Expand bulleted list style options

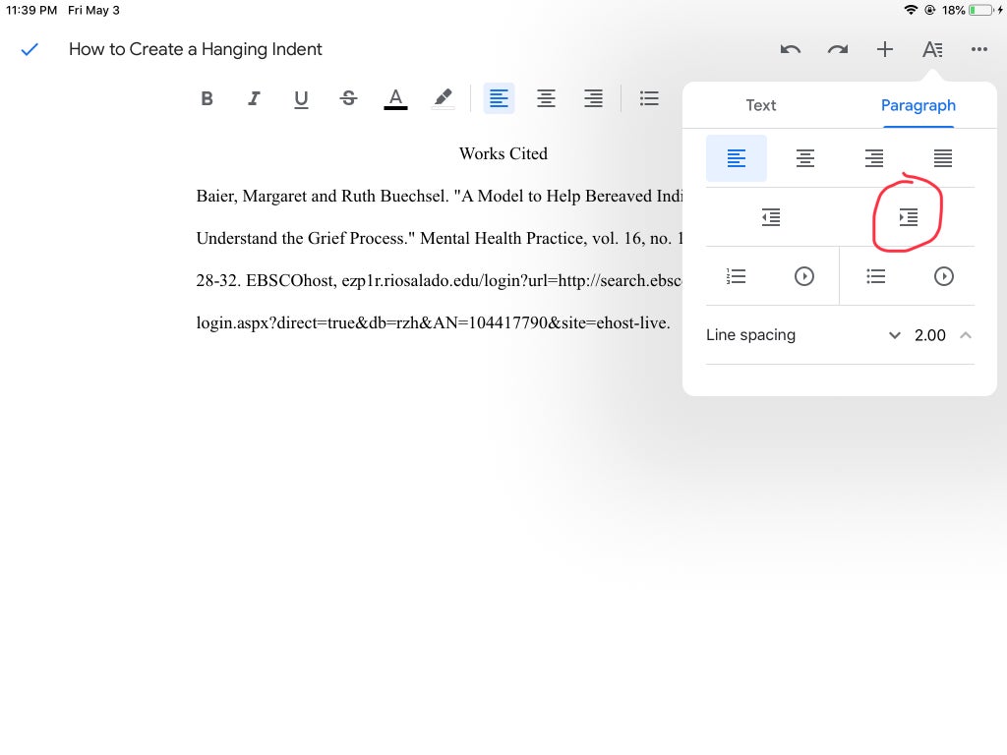click(943, 276)
